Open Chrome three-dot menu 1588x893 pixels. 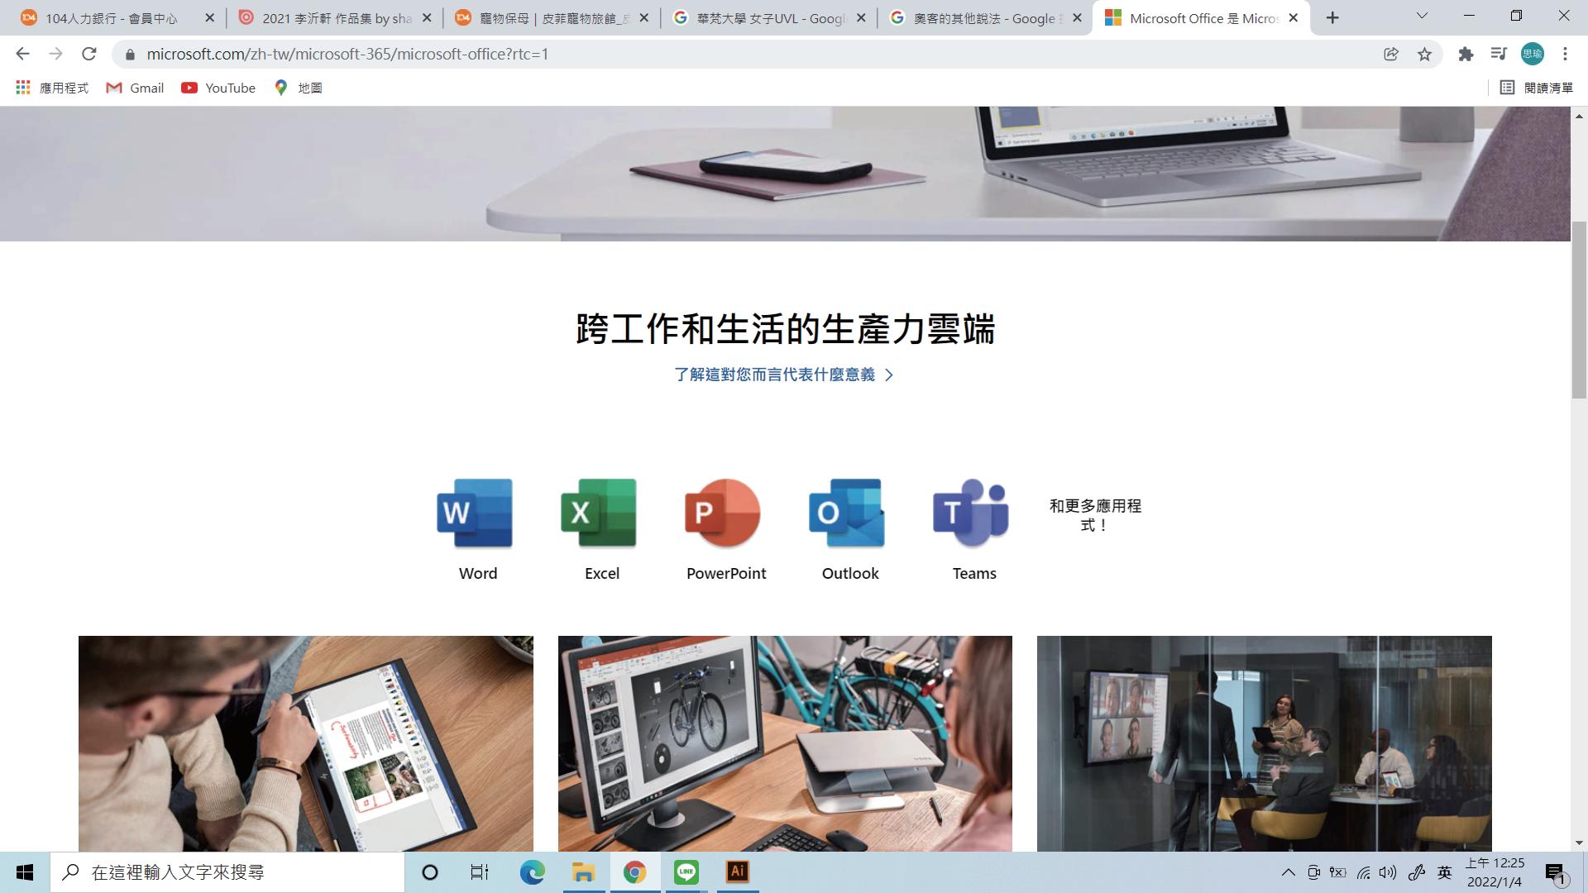coord(1565,54)
